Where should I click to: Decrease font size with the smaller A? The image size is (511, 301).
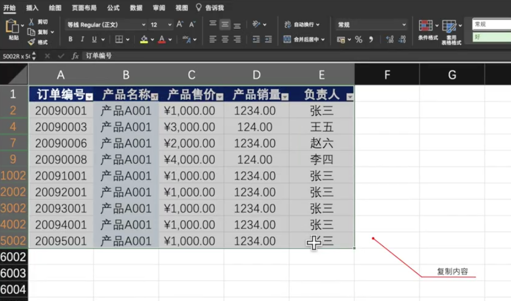tap(192, 24)
